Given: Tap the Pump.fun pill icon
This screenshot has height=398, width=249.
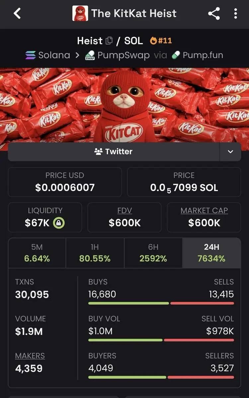Looking at the screenshot, I should 176,55.
